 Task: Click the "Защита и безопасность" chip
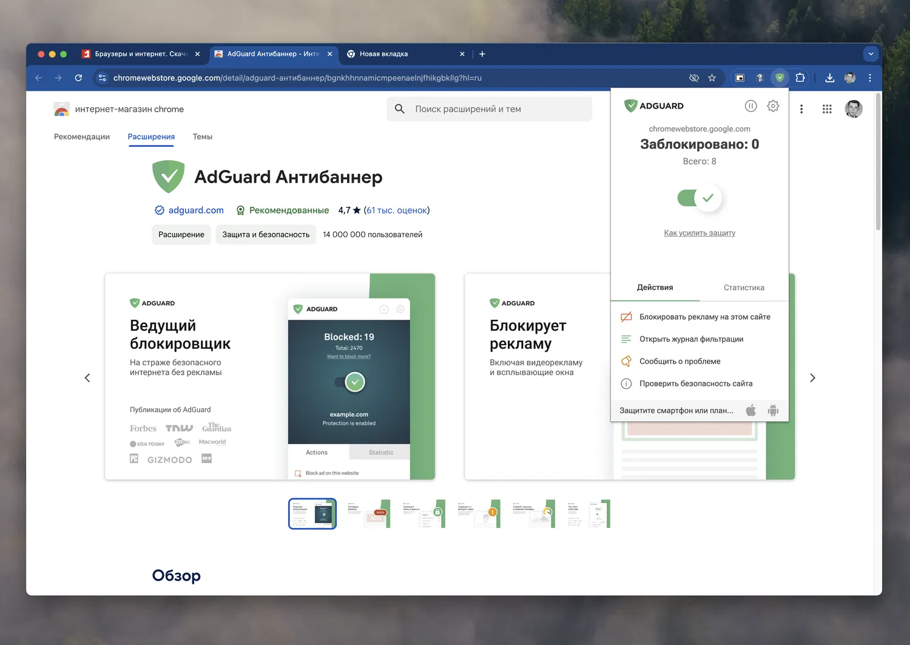(x=266, y=234)
